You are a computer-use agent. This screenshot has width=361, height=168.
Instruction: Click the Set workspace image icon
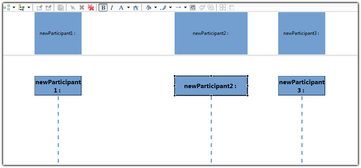pos(193,7)
